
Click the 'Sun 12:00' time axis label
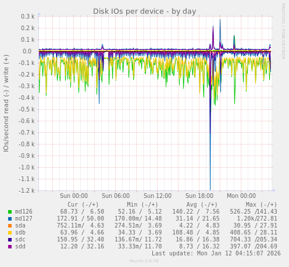[158, 196]
